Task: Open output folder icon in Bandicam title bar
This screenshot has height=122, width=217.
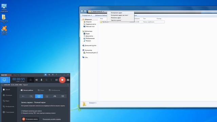Action: [x=49, y=75]
